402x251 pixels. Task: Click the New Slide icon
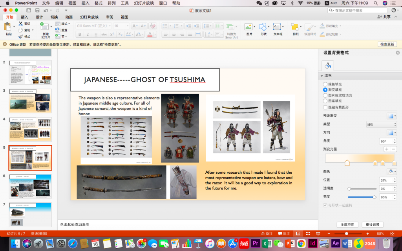(x=45, y=27)
